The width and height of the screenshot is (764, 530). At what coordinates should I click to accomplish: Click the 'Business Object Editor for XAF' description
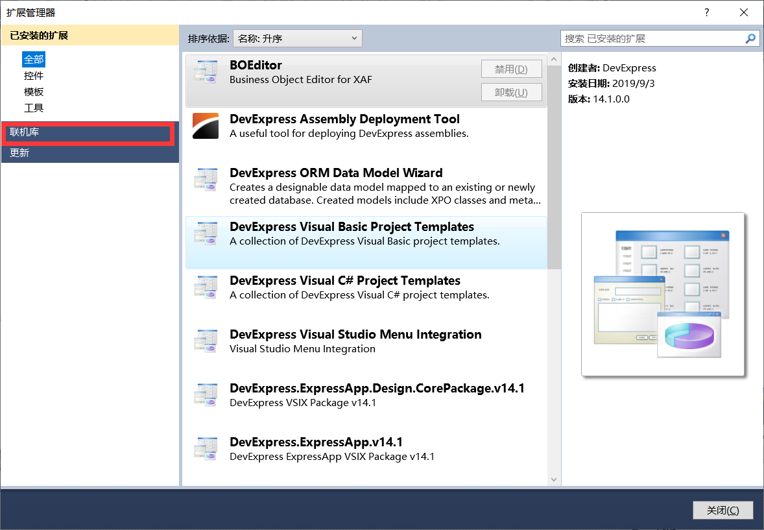click(301, 80)
